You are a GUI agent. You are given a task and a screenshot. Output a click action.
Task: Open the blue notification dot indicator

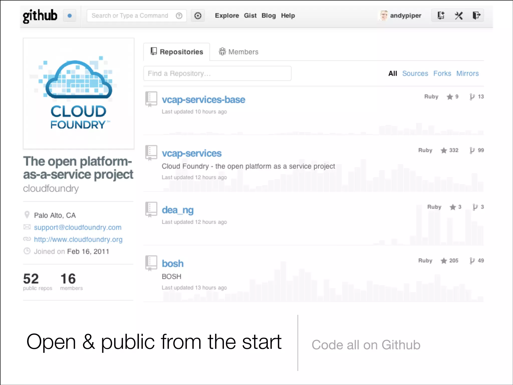tap(70, 16)
